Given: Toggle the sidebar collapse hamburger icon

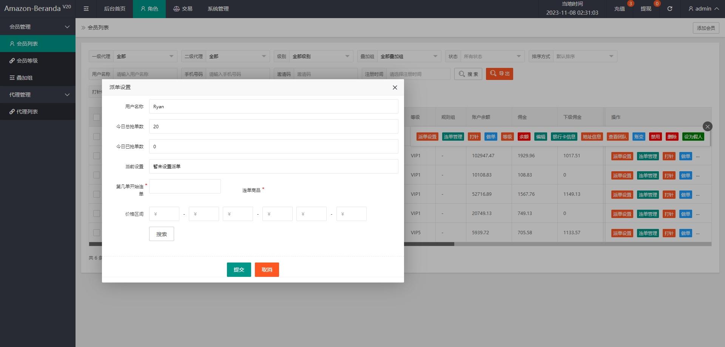Looking at the screenshot, I should (86, 9).
